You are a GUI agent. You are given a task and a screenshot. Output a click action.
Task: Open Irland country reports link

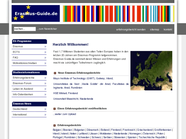(56, 134)
